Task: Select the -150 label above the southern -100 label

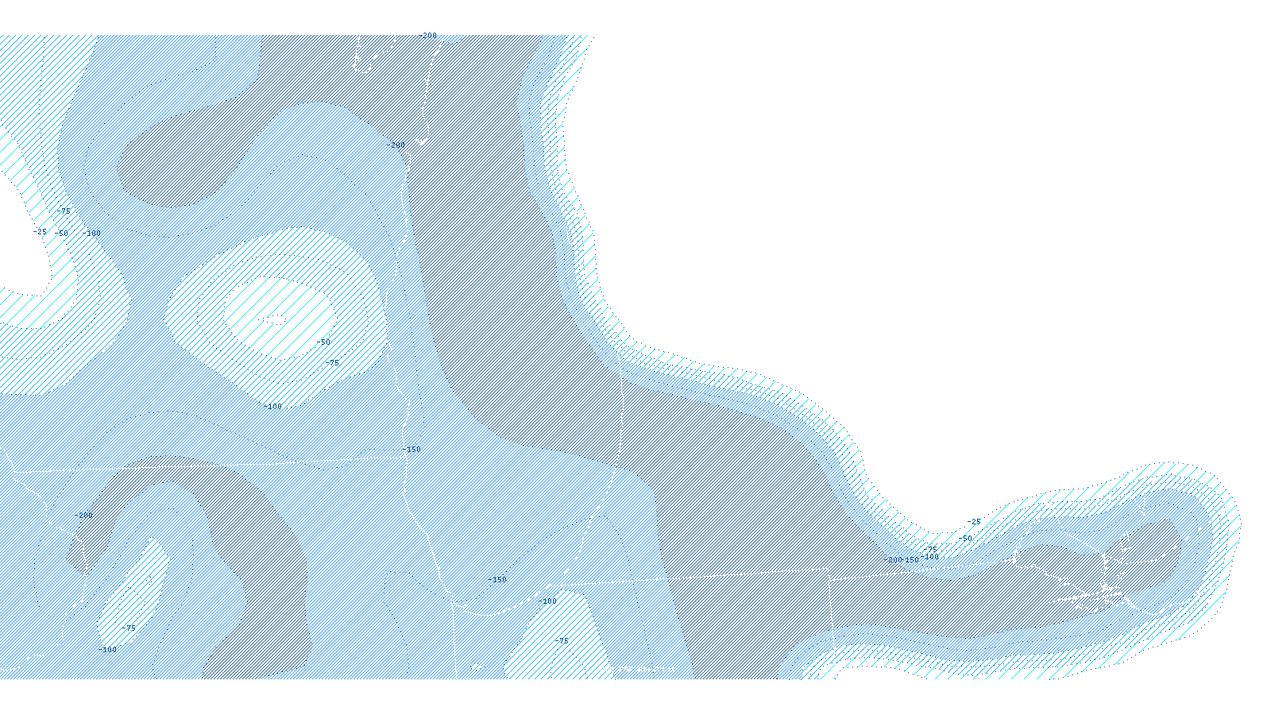Action: tap(497, 580)
